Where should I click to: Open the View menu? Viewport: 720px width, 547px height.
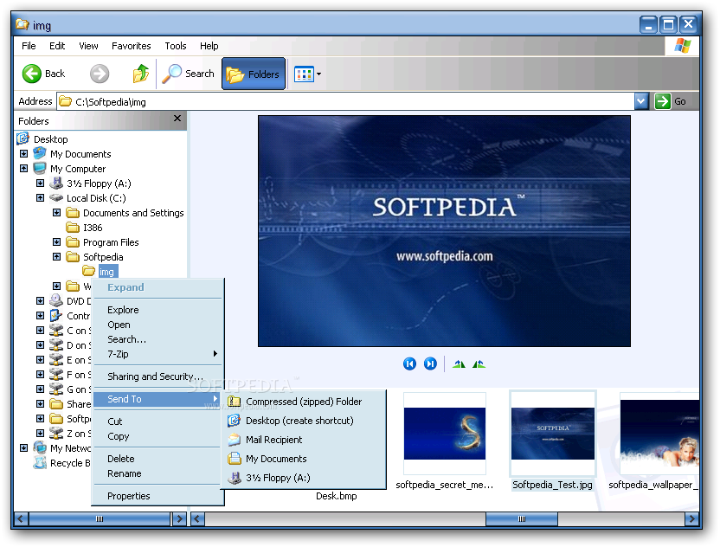coord(88,46)
